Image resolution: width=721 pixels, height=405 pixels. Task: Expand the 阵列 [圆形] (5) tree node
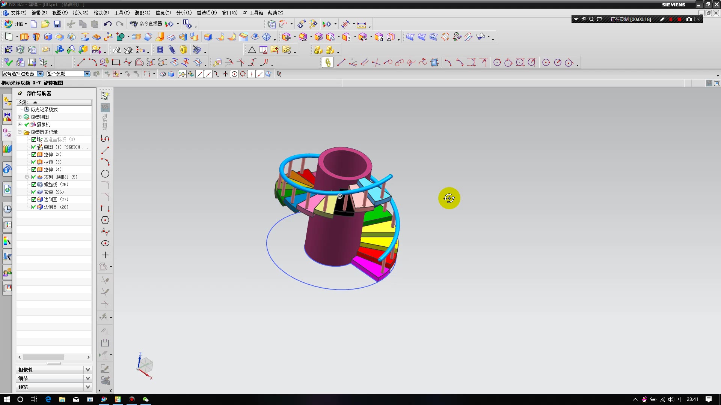point(27,177)
